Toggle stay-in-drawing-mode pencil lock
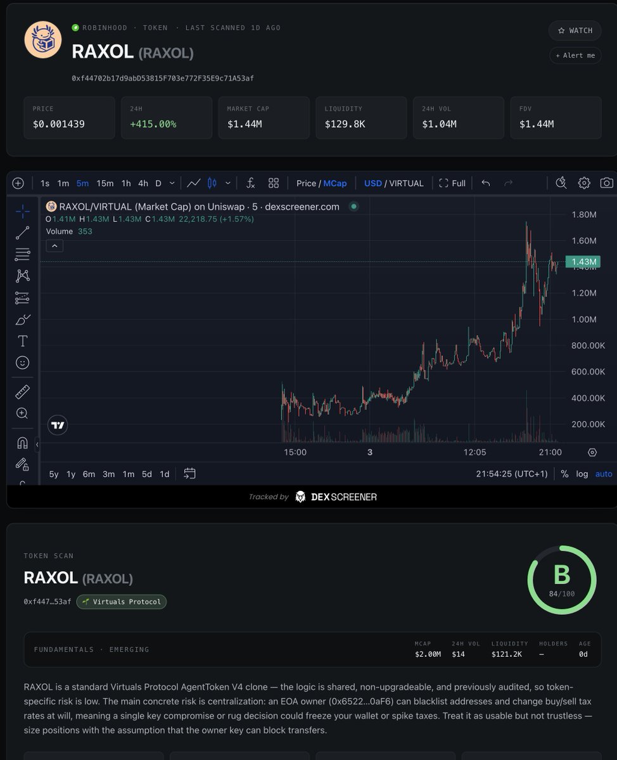This screenshot has width=617, height=760. point(22,464)
